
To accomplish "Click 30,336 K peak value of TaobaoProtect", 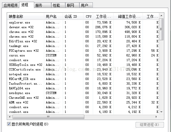I will [x=134, y=83].
